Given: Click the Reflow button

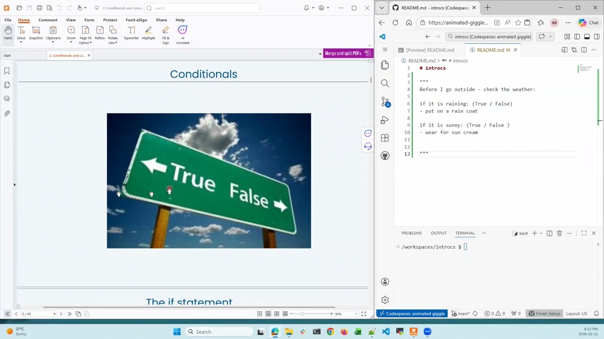Looking at the screenshot, I should tap(100, 33).
